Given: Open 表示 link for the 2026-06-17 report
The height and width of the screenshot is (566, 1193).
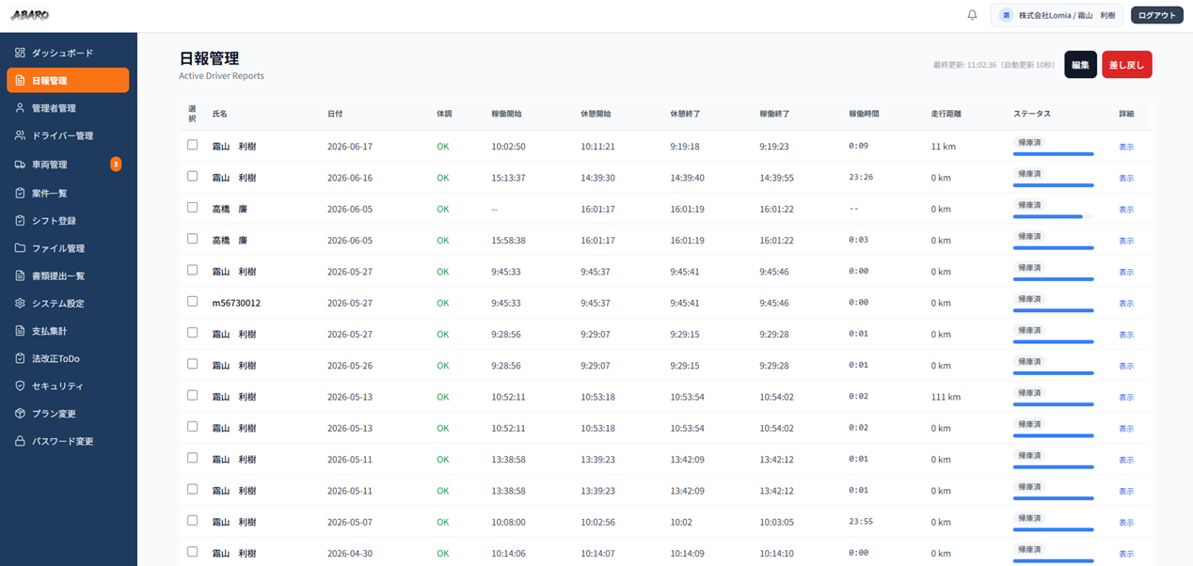Looking at the screenshot, I should coord(1126,148).
